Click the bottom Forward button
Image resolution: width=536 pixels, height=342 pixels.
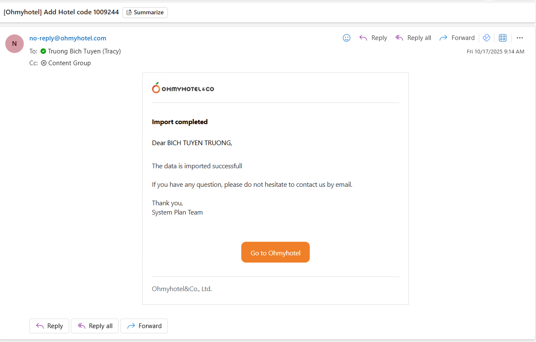pyautogui.click(x=144, y=326)
